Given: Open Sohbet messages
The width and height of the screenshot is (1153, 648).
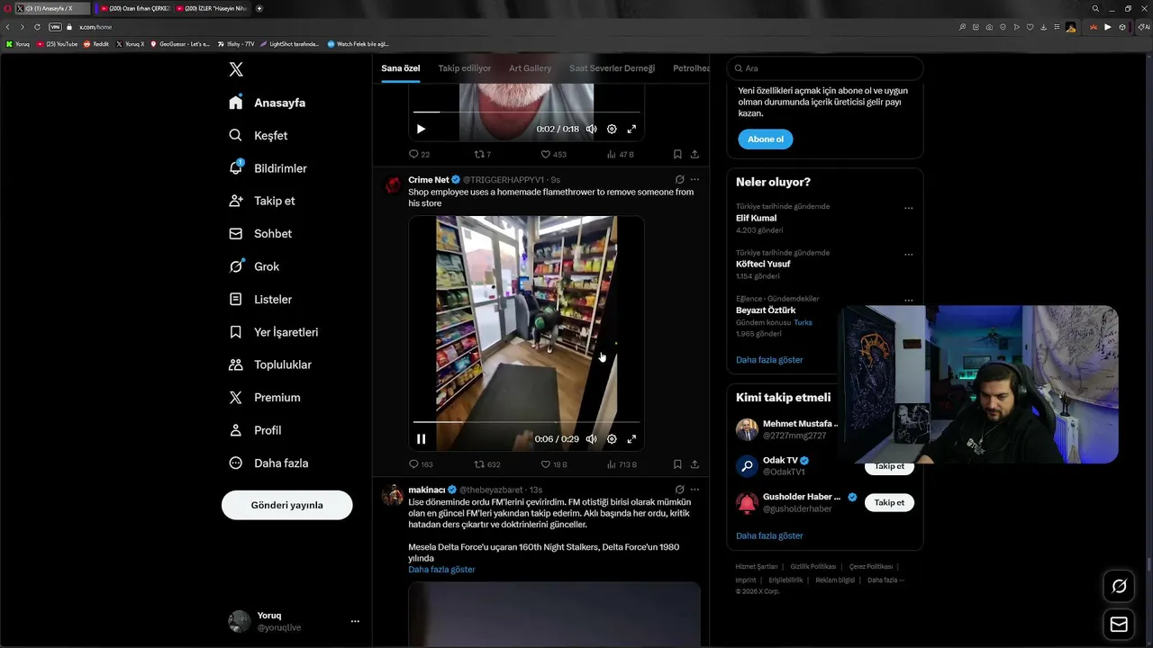Looking at the screenshot, I should pyautogui.click(x=260, y=233).
